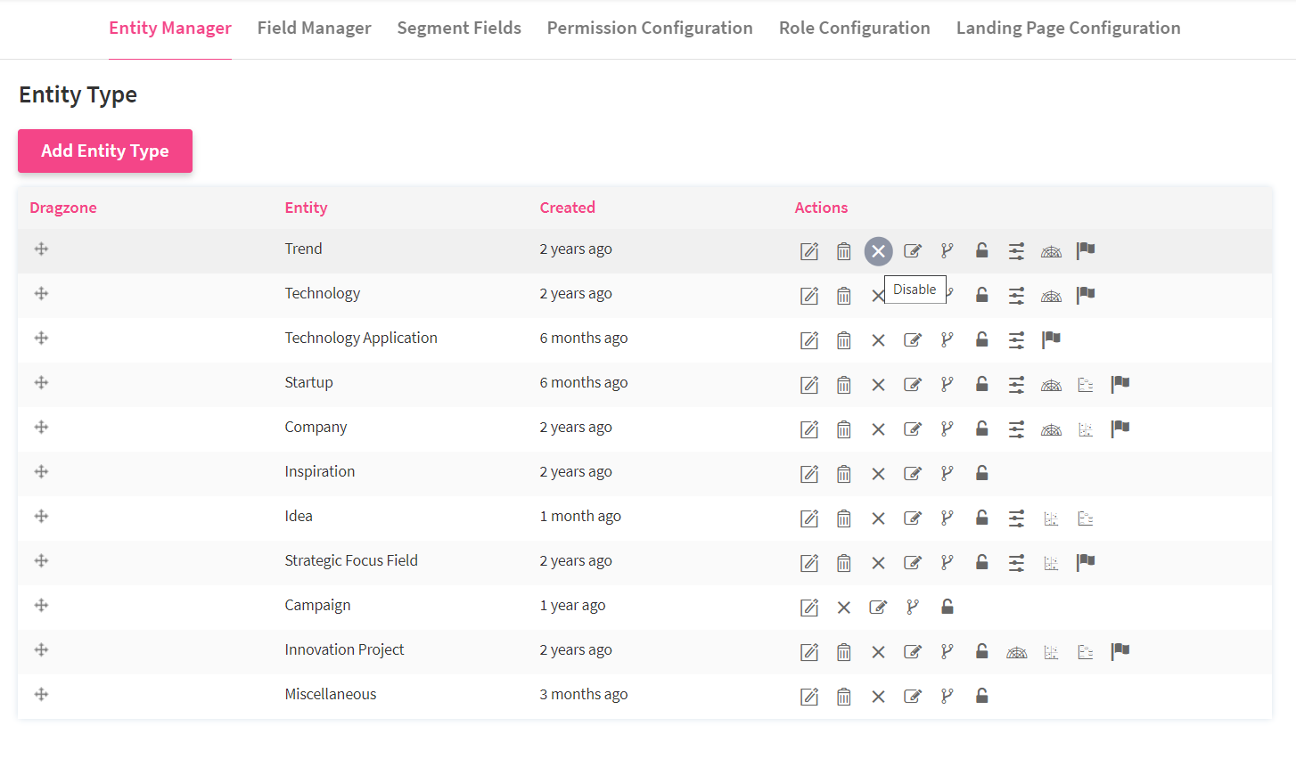The height and width of the screenshot is (767, 1296).
Task: Open sliders settings icon for Idea
Action: (1016, 518)
